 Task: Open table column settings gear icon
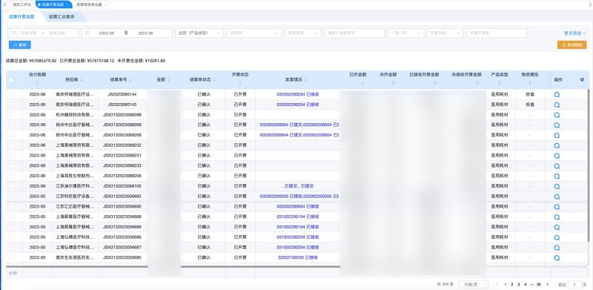(x=582, y=79)
